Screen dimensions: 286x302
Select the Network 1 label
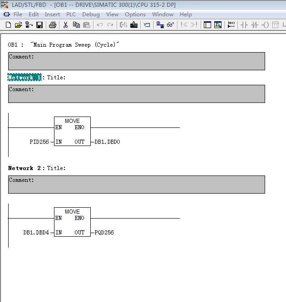click(25, 77)
